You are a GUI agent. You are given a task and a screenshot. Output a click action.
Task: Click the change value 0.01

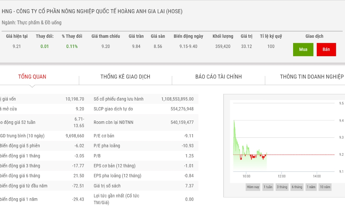(x=44, y=46)
